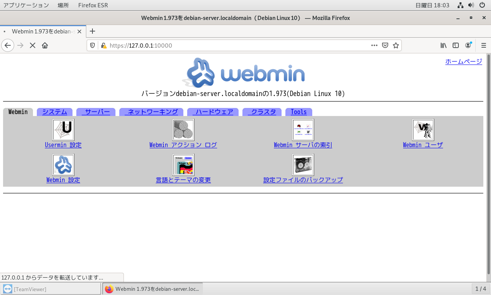Close the Webmin browser tab
491x295 pixels.
tap(79, 31)
